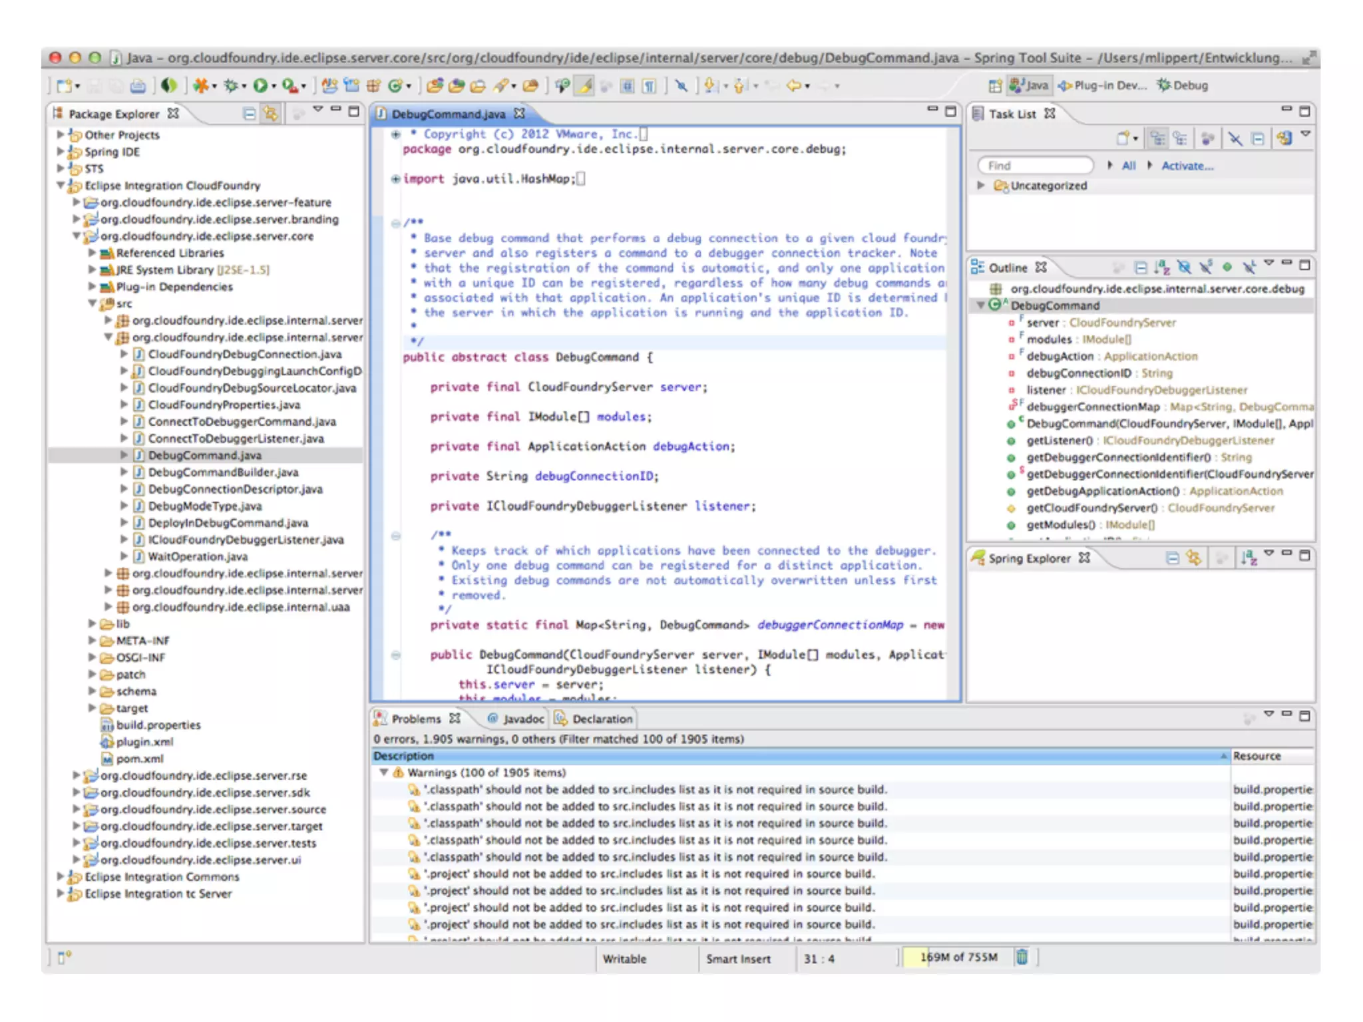Expand the Uncategorized task category
This screenshot has width=1363, height=1022.
980,186
